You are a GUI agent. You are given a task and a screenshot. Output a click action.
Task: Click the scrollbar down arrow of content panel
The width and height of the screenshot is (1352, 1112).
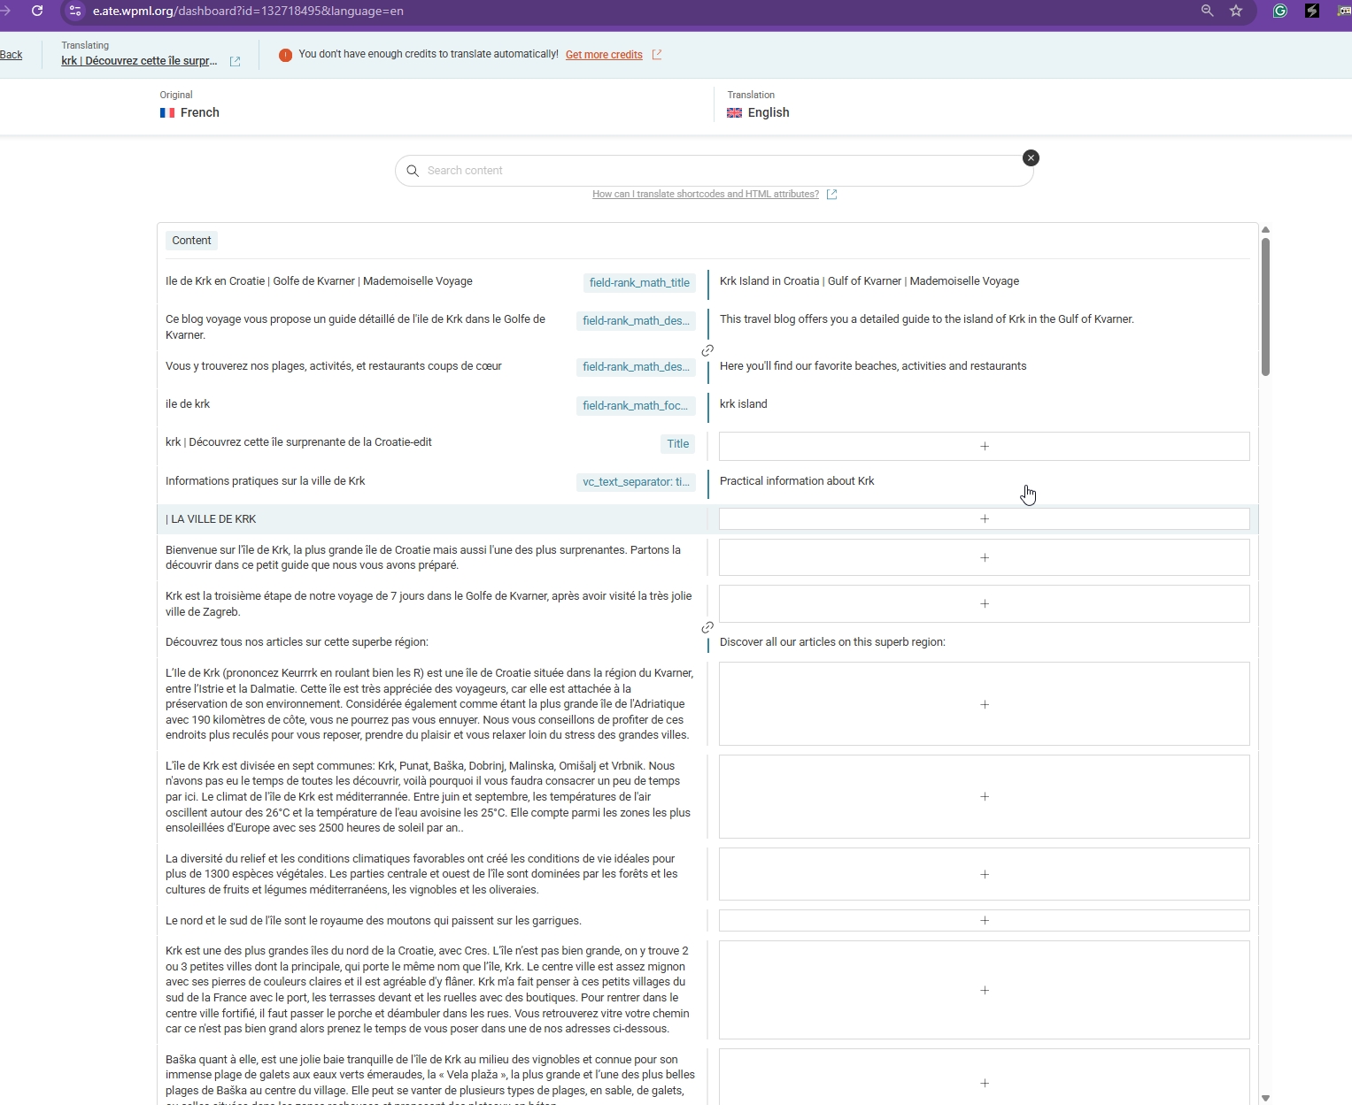1265,1098
